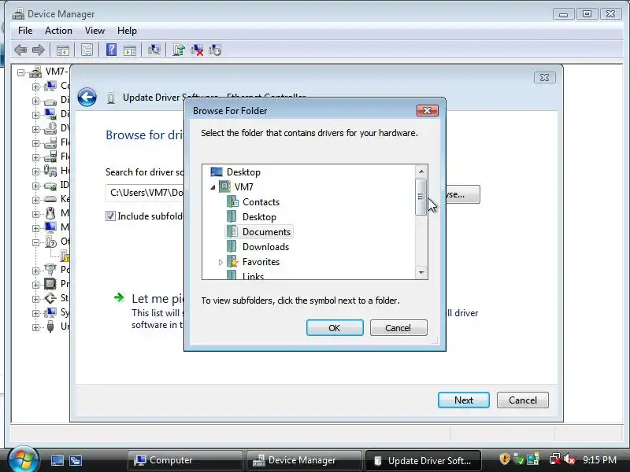Click Cancel in Browse For Folder dialog
This screenshot has height=472, width=630.
click(398, 327)
